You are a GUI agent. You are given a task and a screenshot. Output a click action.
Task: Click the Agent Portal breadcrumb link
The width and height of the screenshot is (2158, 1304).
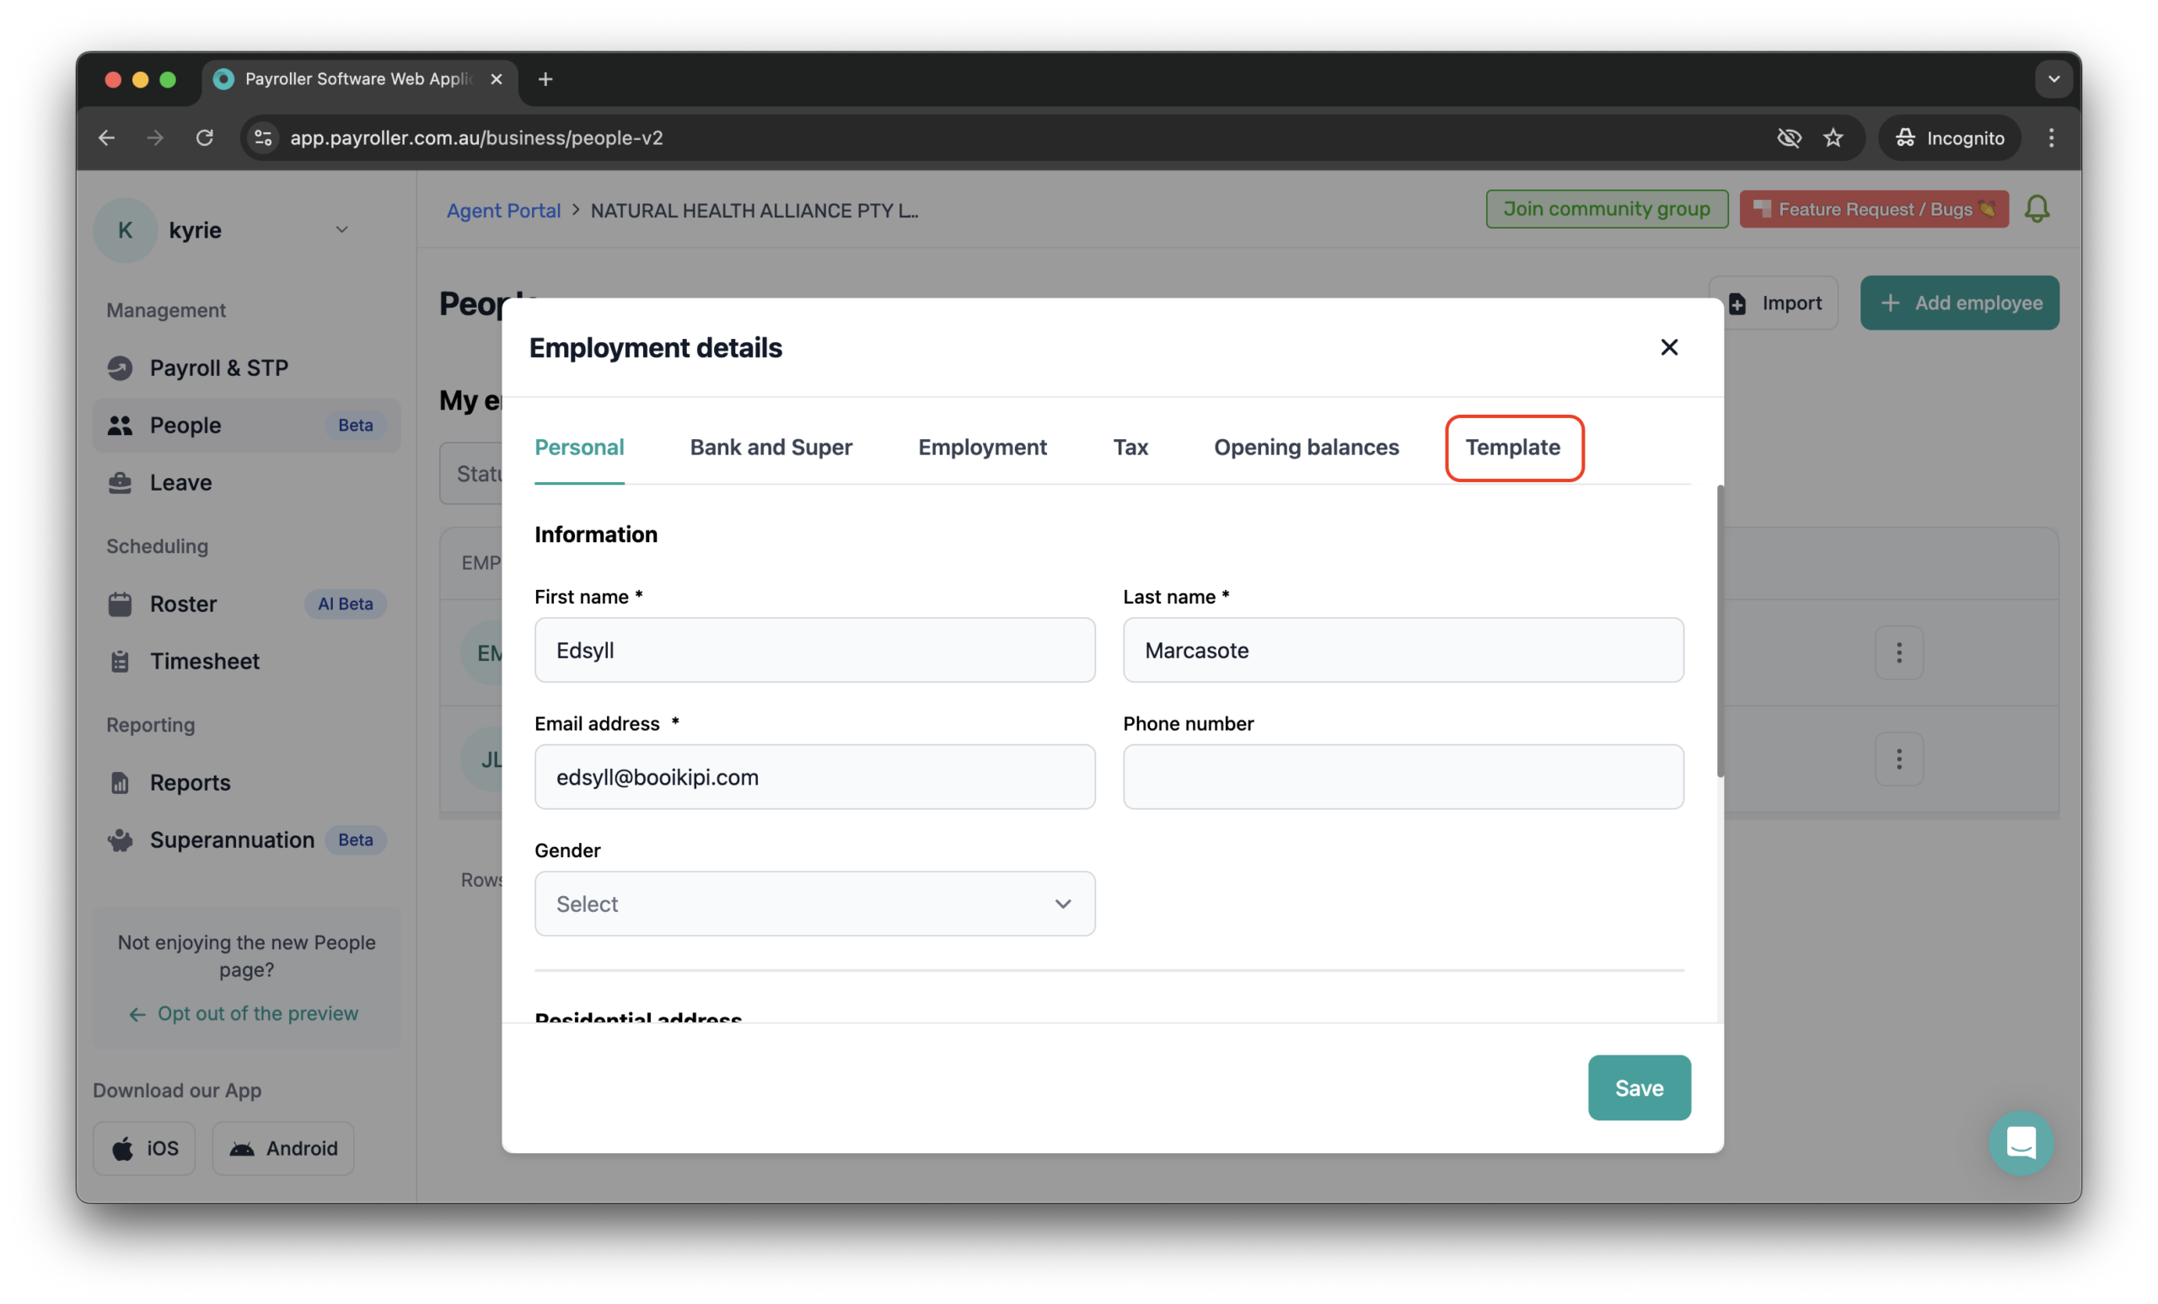pos(502,210)
